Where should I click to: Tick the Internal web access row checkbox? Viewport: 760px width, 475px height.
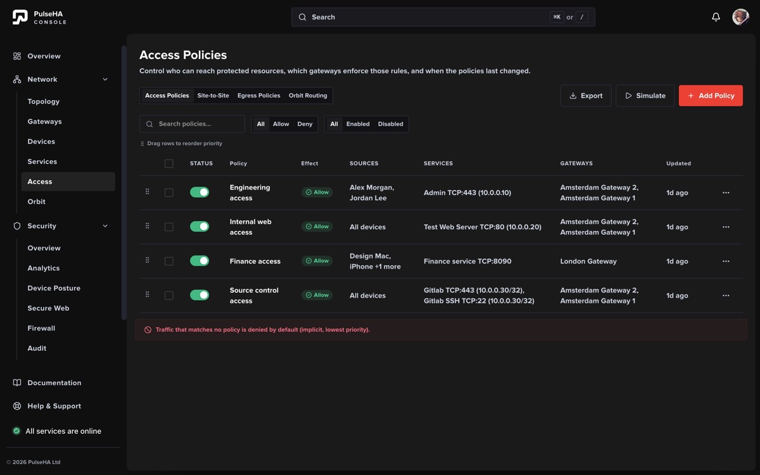click(169, 227)
